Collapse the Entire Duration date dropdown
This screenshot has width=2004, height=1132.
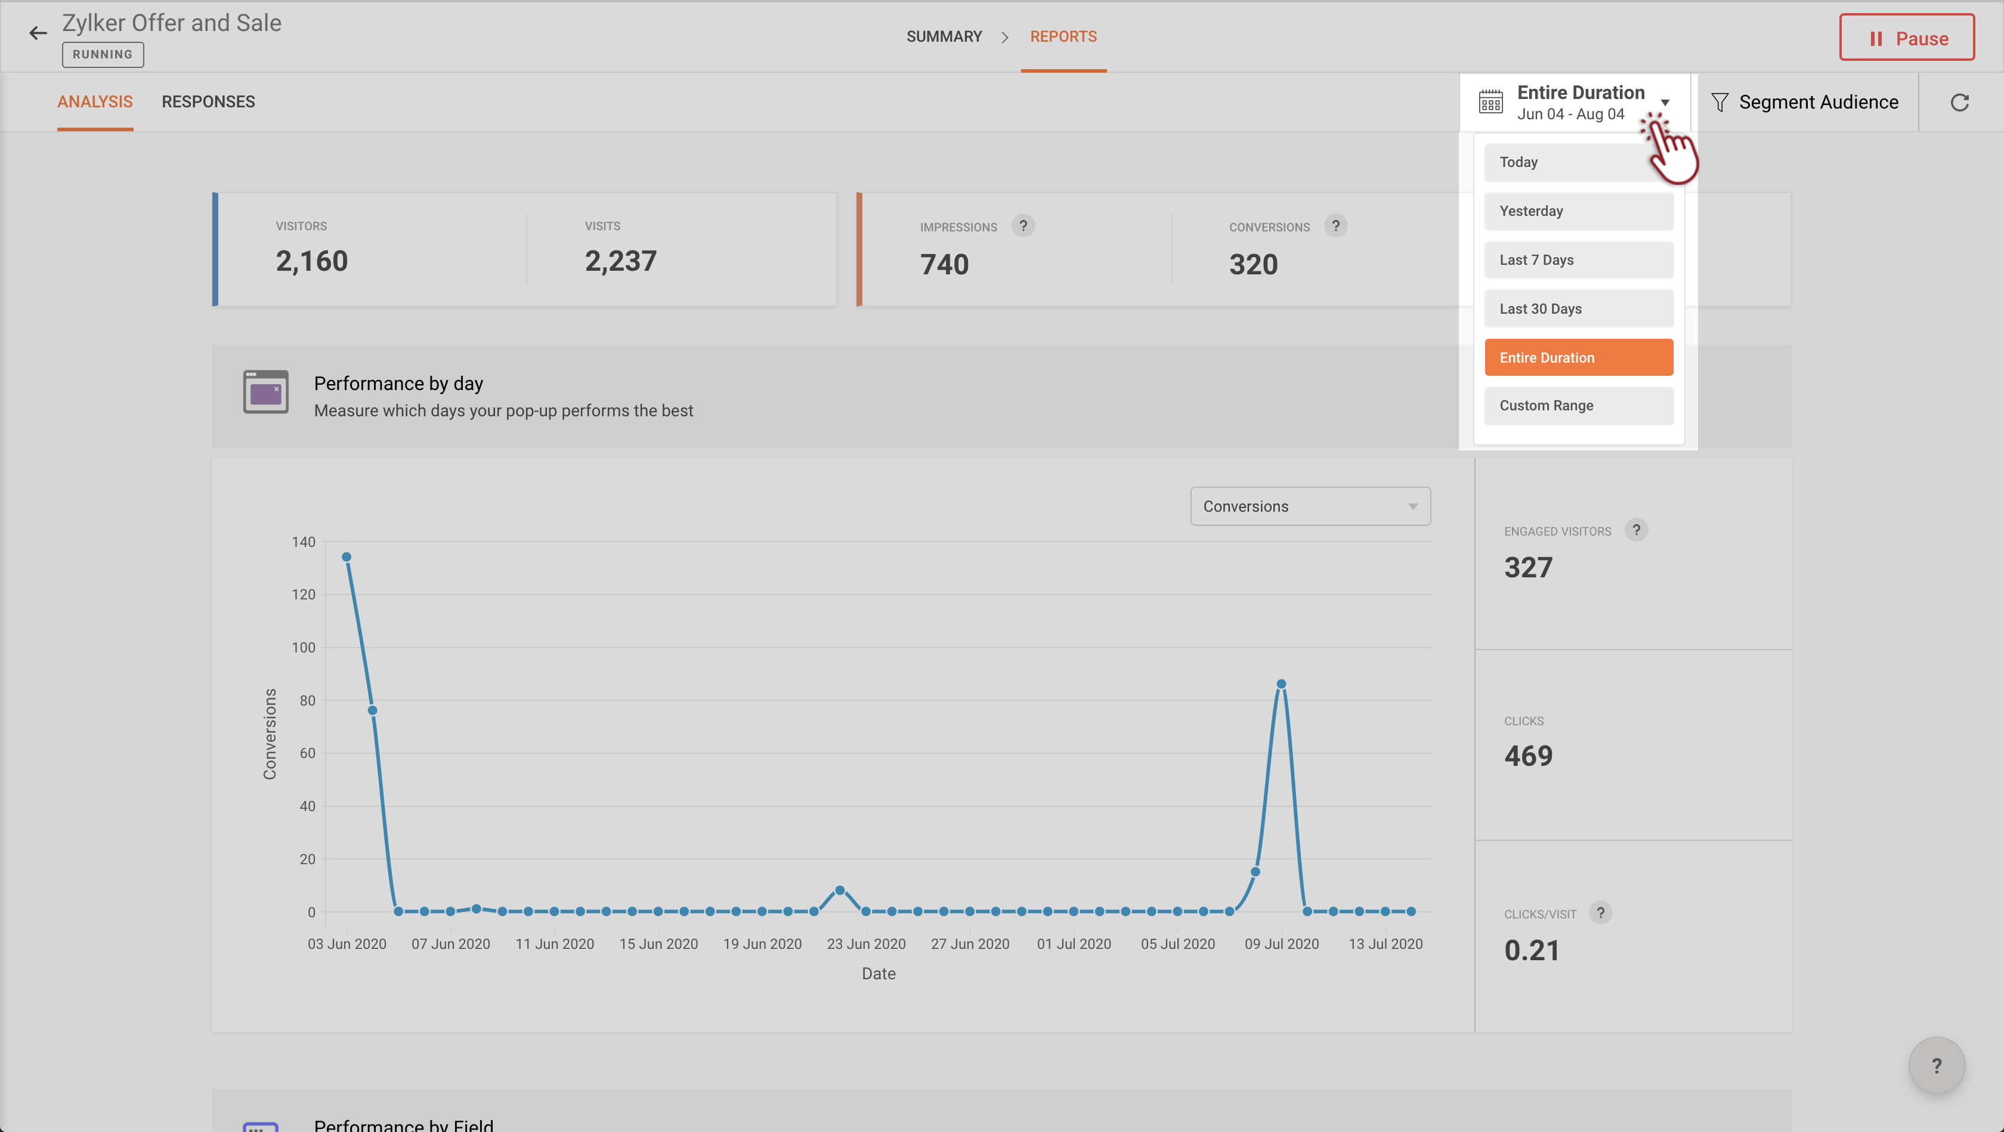pos(1665,103)
